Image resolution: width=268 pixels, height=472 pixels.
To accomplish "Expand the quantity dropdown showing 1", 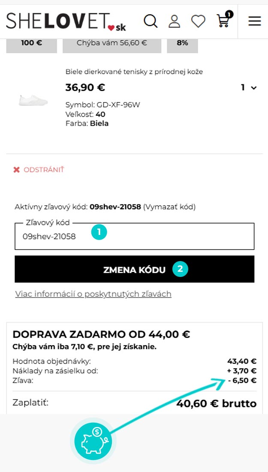I will [249, 87].
